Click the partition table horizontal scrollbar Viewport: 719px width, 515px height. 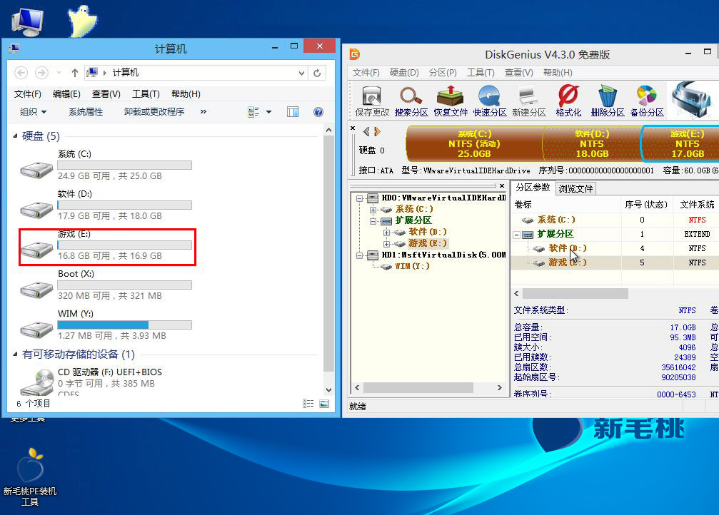pyautogui.click(x=575, y=293)
